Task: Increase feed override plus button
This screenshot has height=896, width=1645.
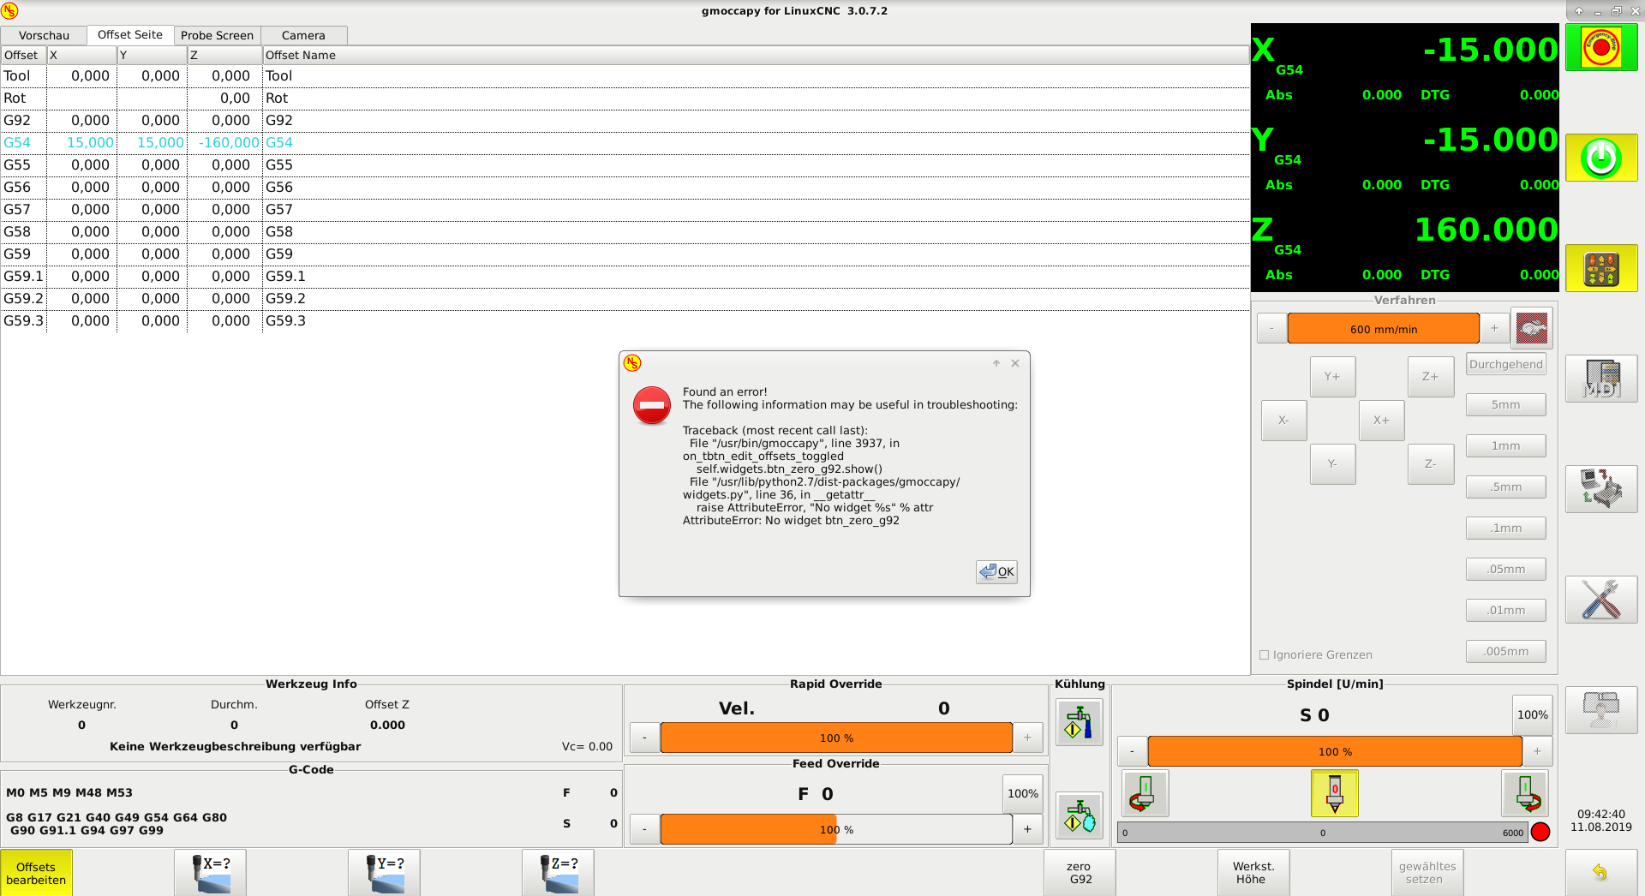Action: click(x=1027, y=829)
